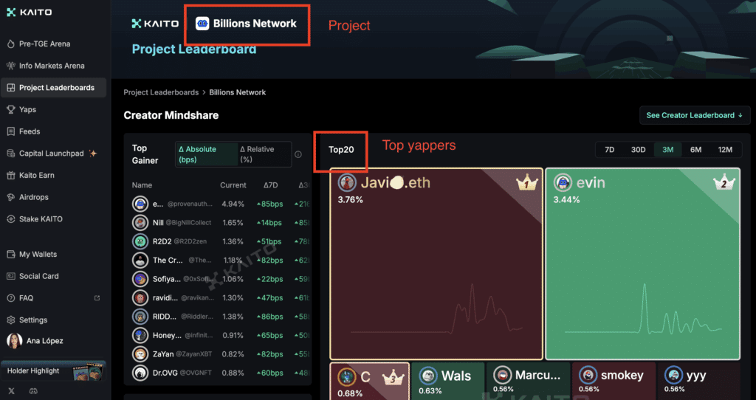Image resolution: width=756 pixels, height=400 pixels.
Task: Click the Yaps trophy icon in sidebar
Action: 11,110
